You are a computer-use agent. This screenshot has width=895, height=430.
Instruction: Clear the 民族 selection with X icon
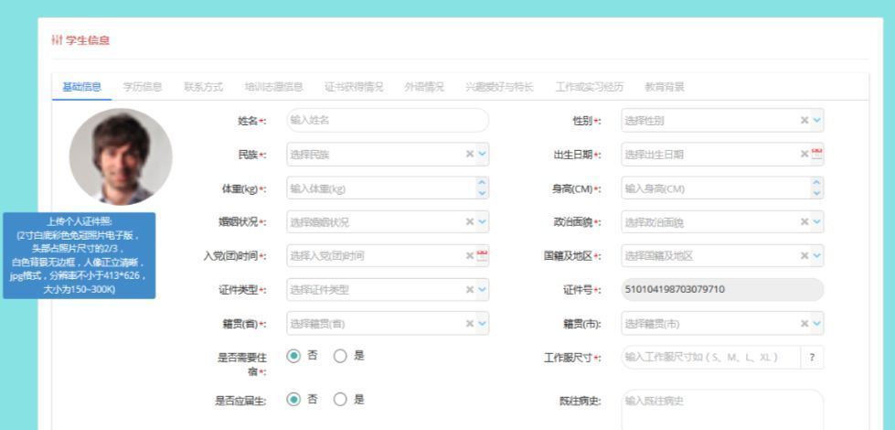pyautogui.click(x=469, y=154)
